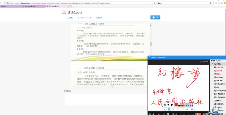Image resolution: width=226 pixels, height=115 pixels.
Task: Pick the purple color swatch in bottom row
Action: point(193,106)
